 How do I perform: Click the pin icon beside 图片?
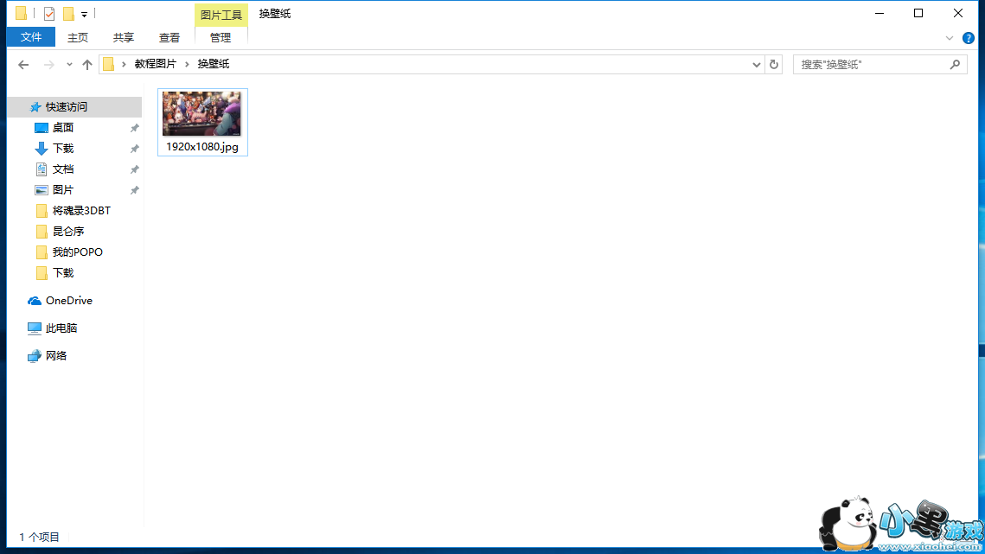click(134, 190)
